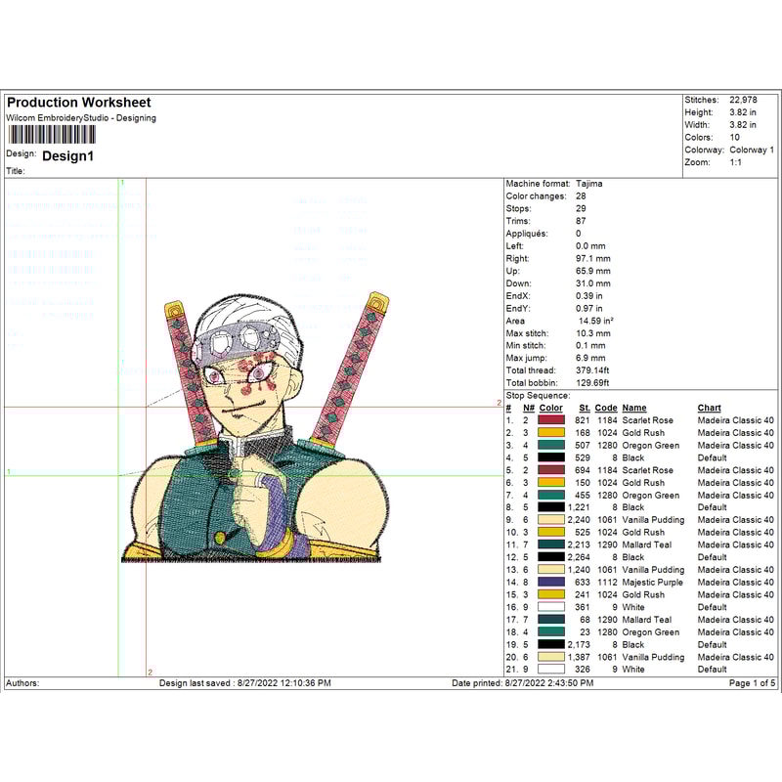The width and height of the screenshot is (782, 782).
Task: Select the Gold Rush swatch in row 2
Action: pos(551,432)
